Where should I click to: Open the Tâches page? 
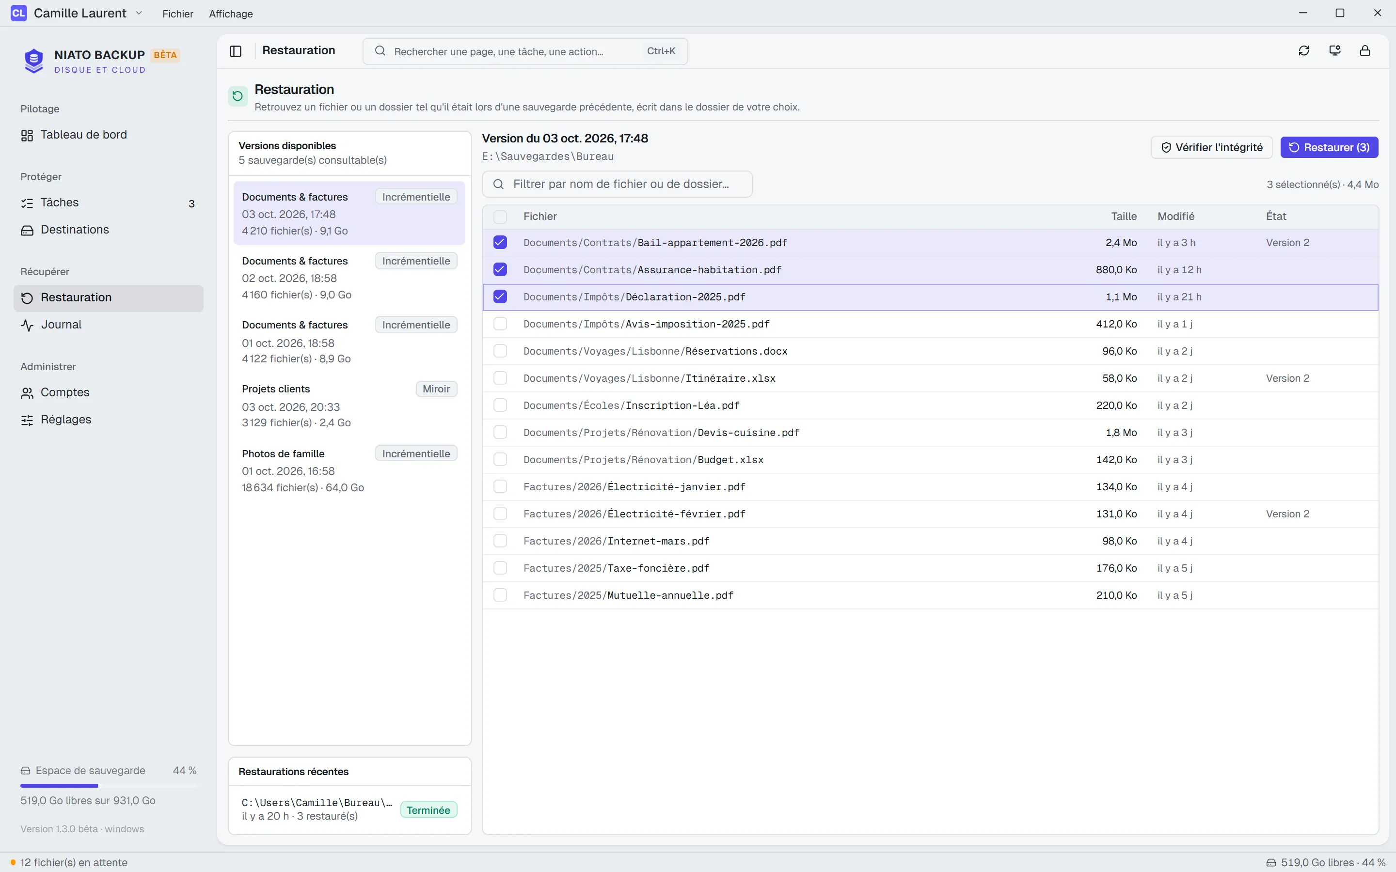tap(109, 202)
